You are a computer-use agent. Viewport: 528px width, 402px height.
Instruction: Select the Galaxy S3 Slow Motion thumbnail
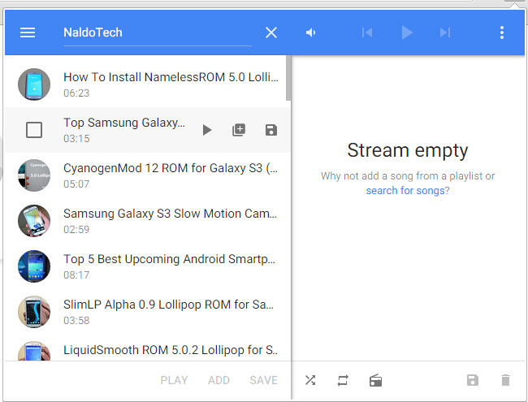coord(34,221)
